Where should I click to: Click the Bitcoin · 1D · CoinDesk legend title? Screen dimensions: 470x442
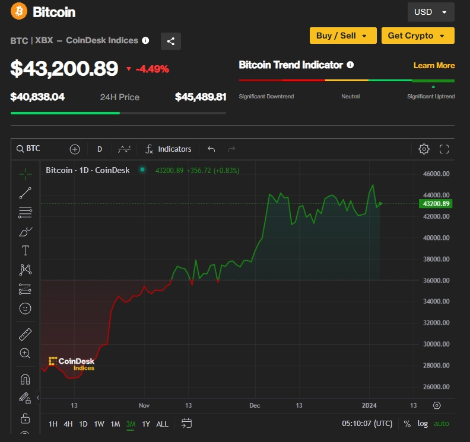pos(87,170)
